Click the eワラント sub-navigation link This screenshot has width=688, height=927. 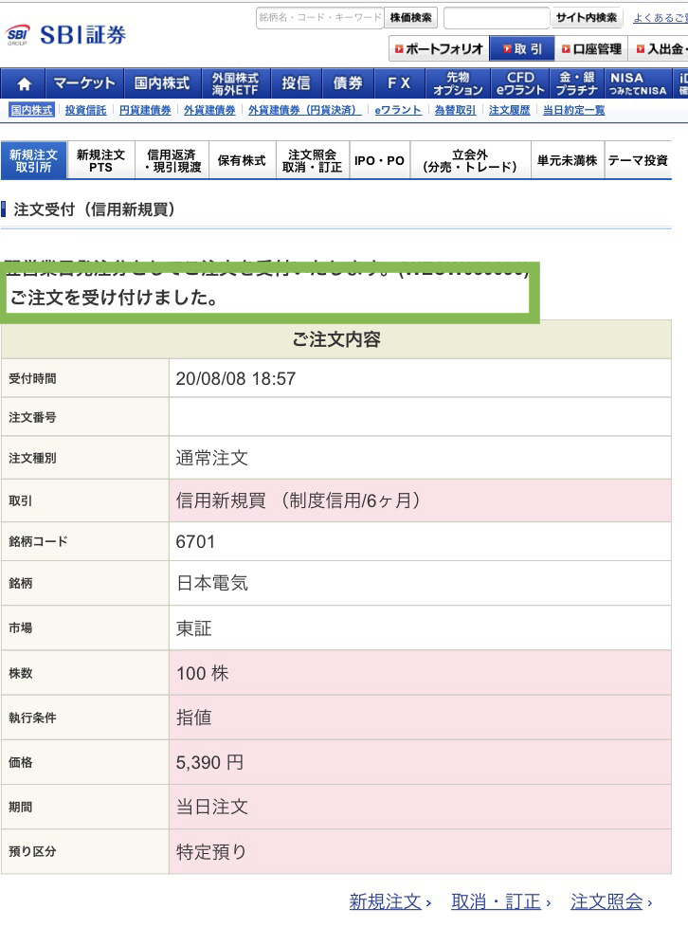(x=398, y=110)
